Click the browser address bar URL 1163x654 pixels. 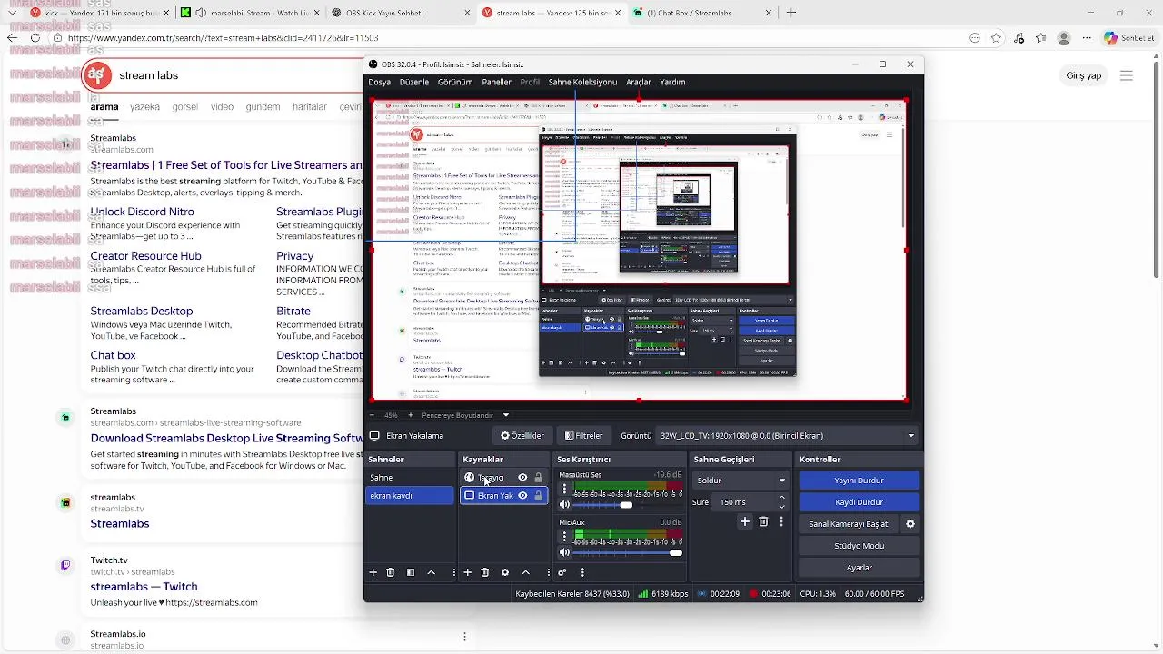coord(223,38)
